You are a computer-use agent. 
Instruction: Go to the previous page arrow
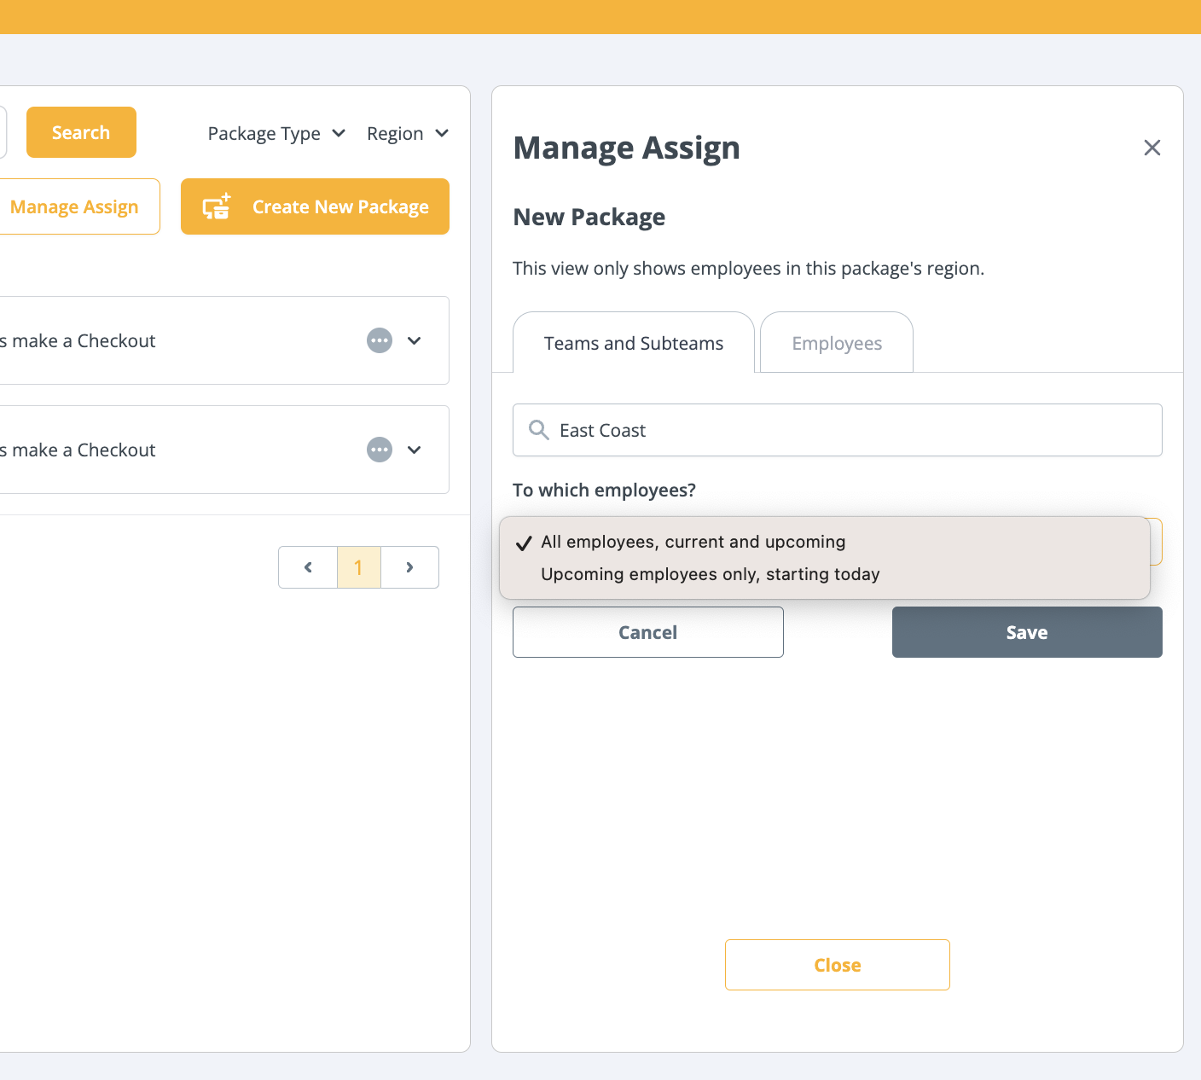(x=308, y=567)
